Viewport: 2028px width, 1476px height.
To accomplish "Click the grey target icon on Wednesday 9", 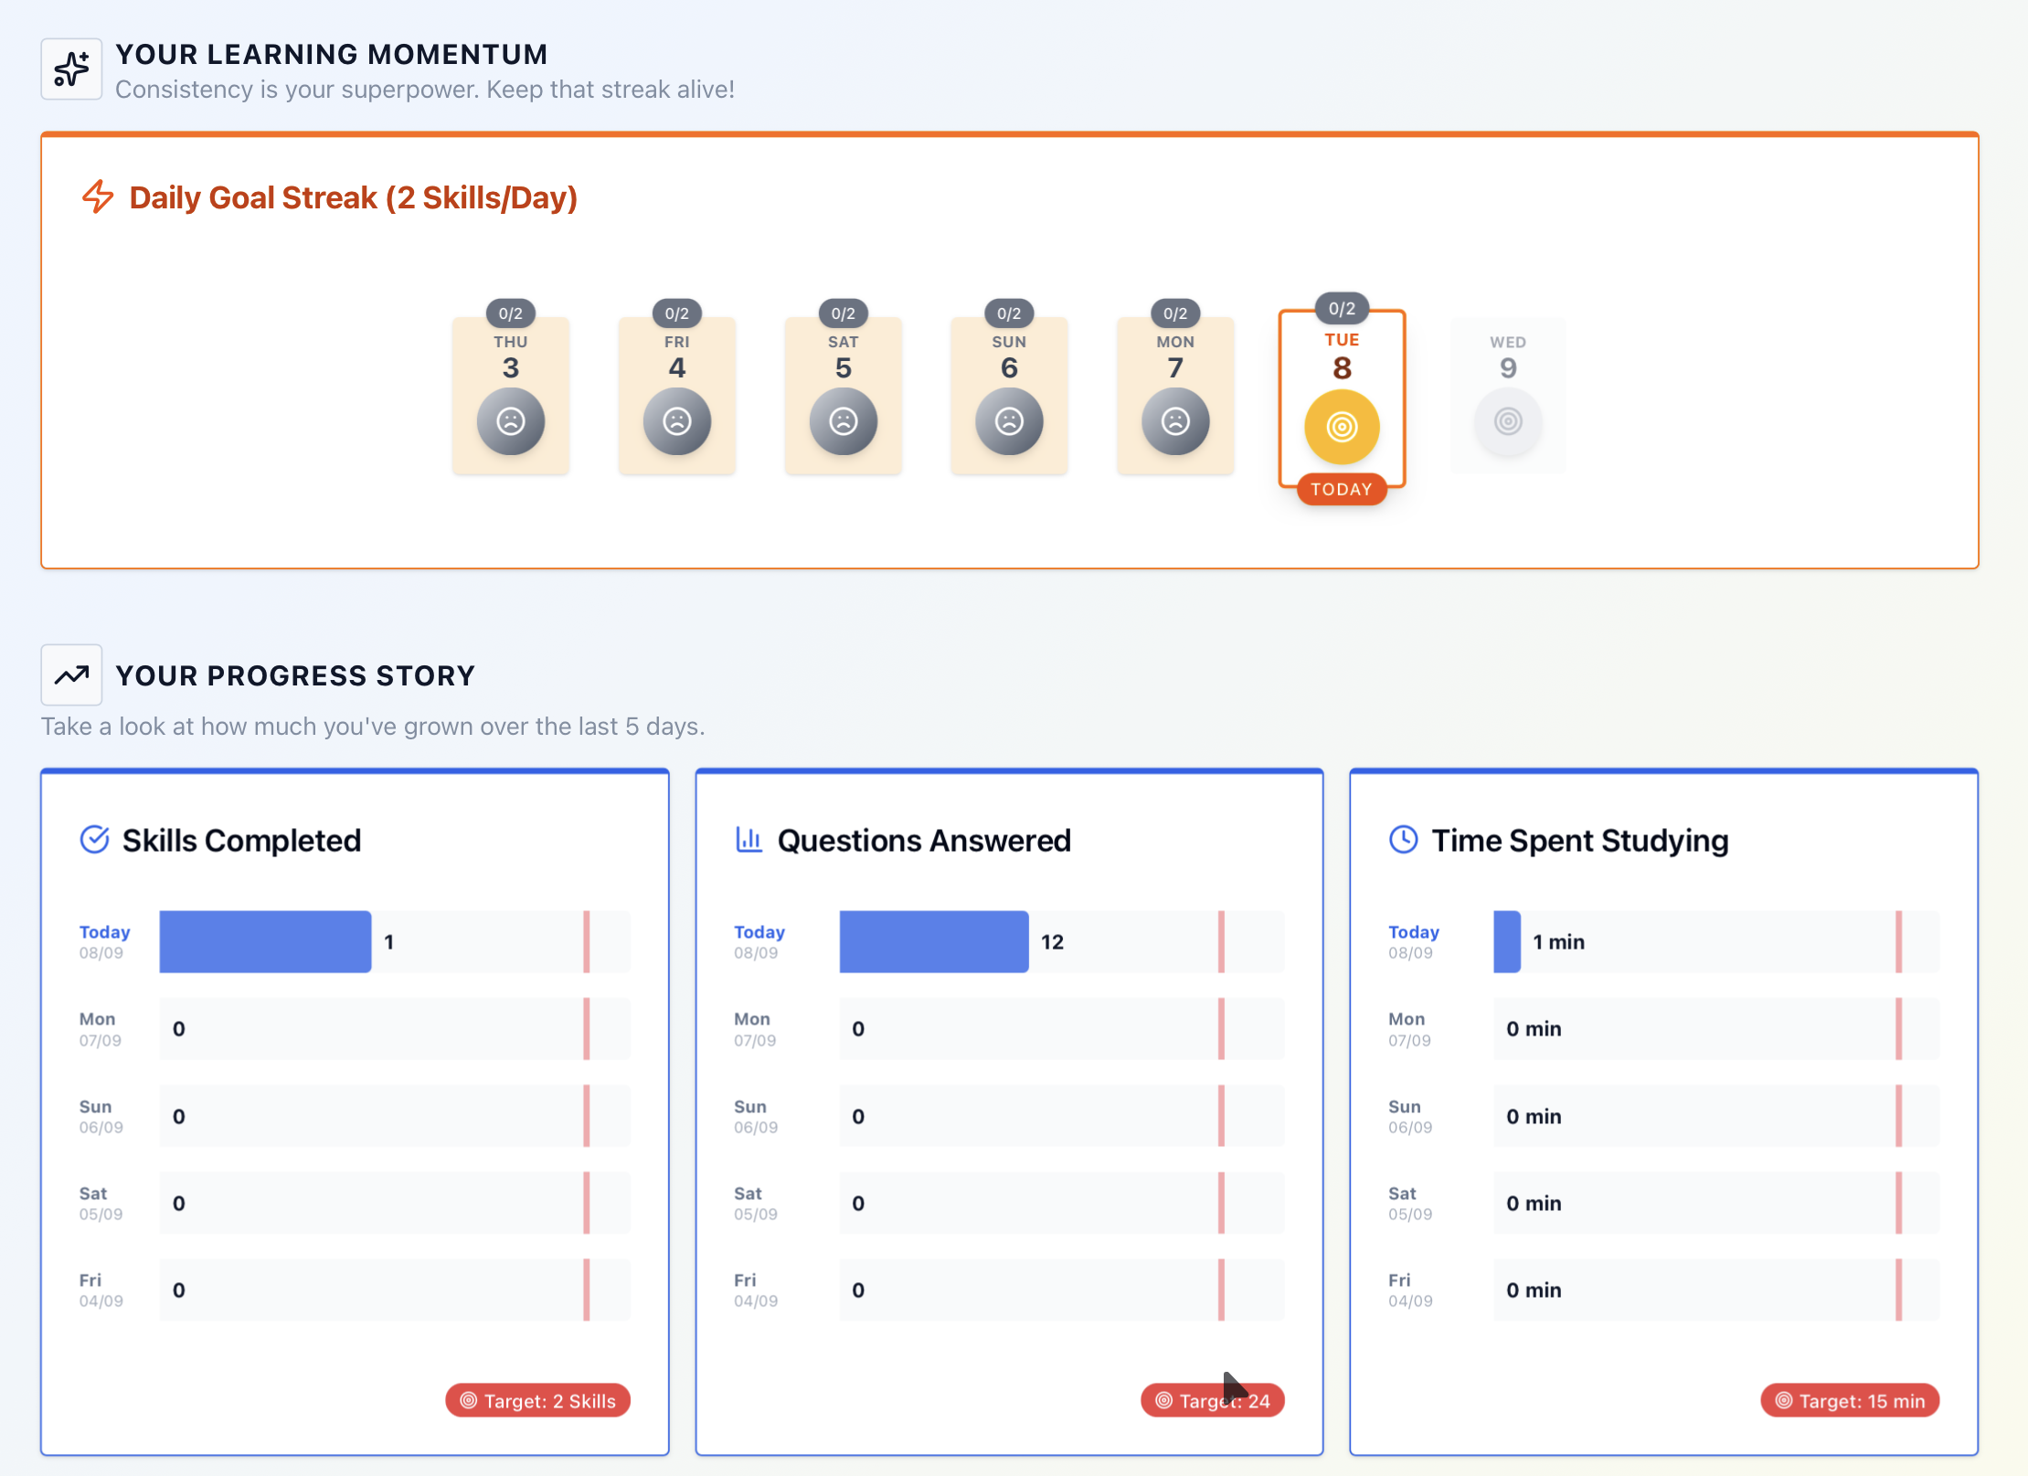I will tap(1508, 421).
